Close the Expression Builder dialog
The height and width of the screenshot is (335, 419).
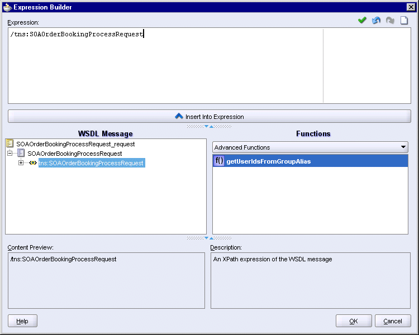[x=411, y=7]
